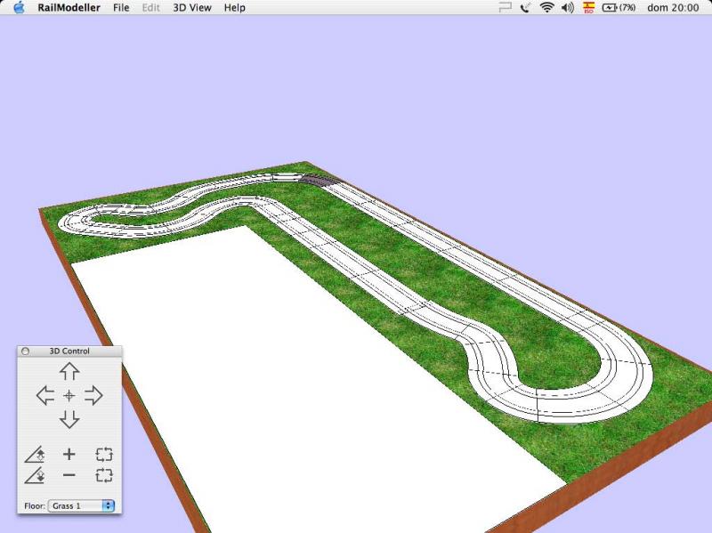Viewport: 712px width, 533px height.
Task: Click the move up arrow in 3D Control
Action: pyautogui.click(x=69, y=371)
